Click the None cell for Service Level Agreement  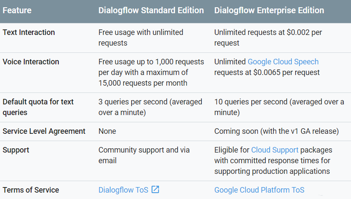[107, 131]
